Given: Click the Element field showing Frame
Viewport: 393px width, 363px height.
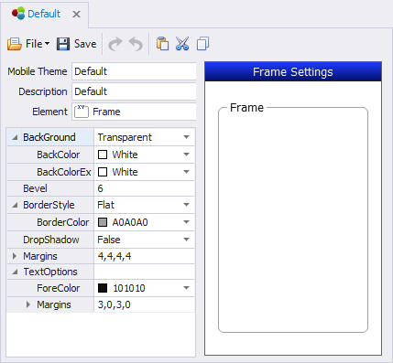Looking at the screenshot, I should coord(134,112).
